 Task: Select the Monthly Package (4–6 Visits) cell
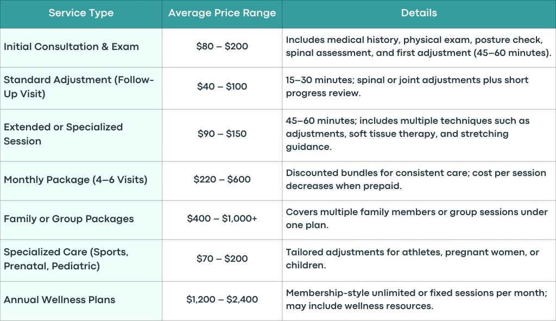click(81, 181)
